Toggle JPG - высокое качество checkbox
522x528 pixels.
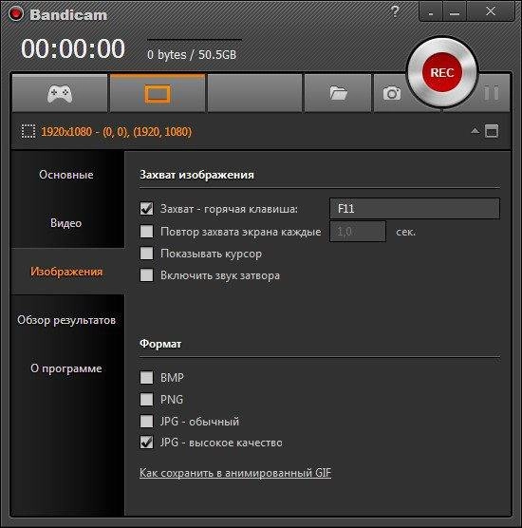[146, 443]
